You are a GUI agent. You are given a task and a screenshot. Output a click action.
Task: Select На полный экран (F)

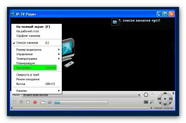click(37, 27)
